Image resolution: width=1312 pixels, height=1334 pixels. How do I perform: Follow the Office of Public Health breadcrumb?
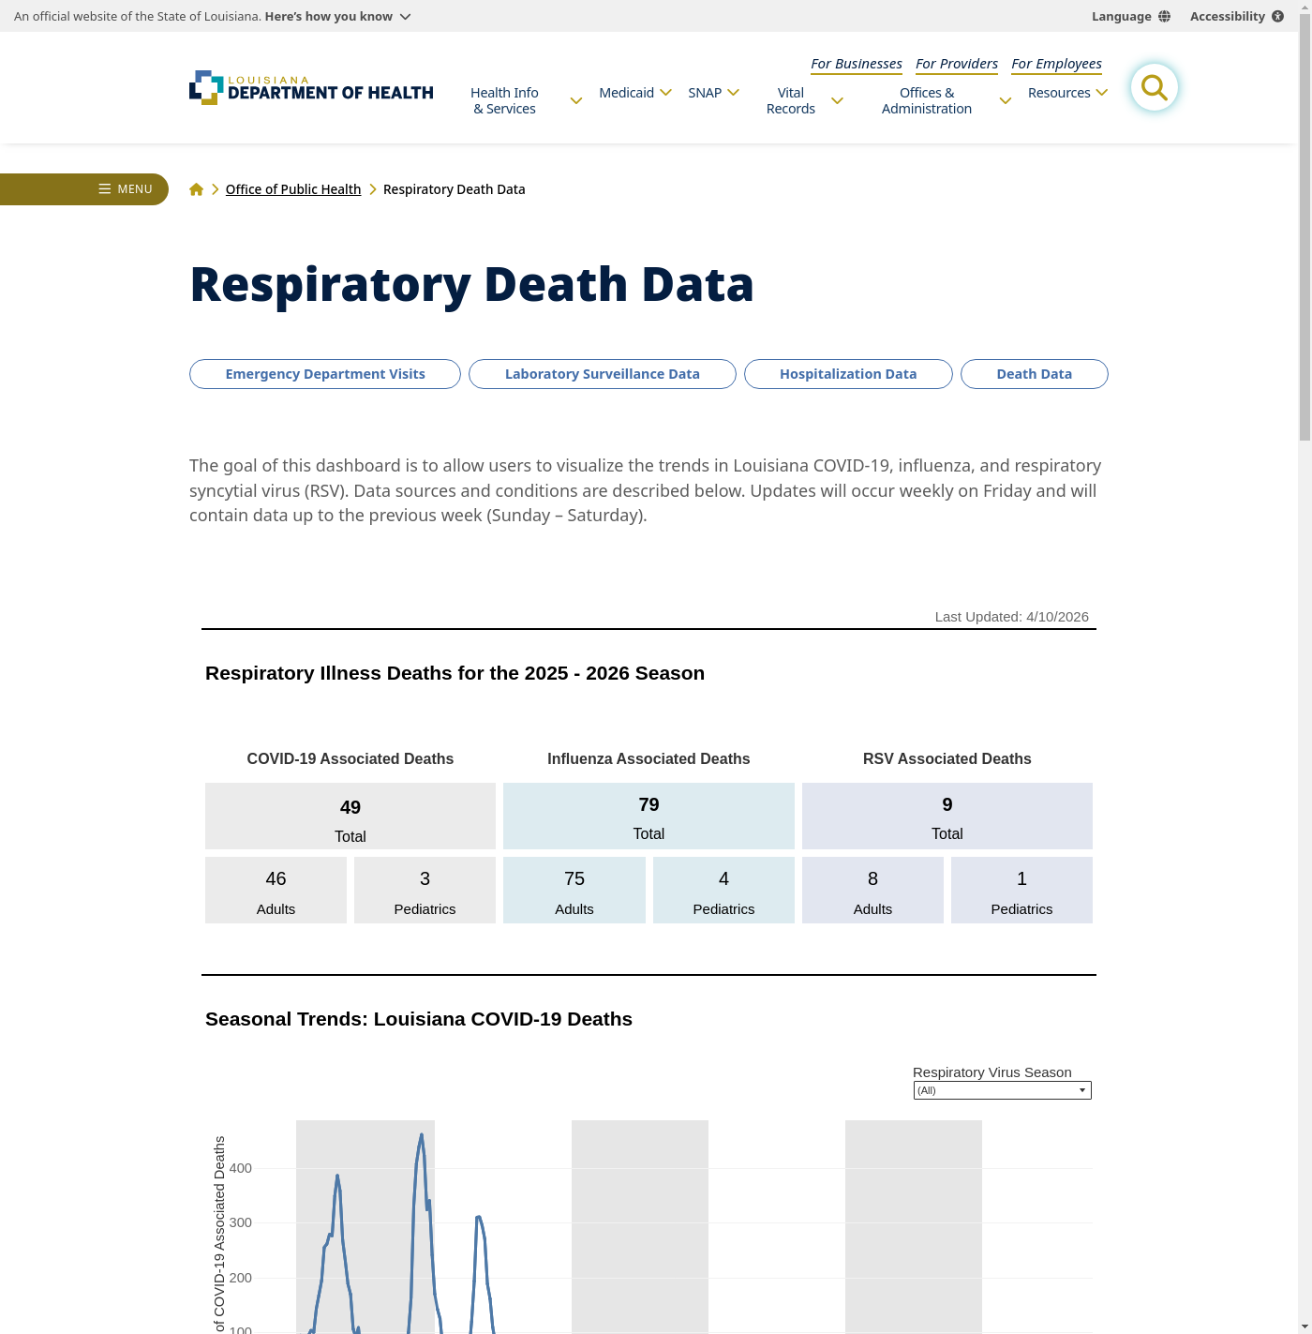click(293, 189)
